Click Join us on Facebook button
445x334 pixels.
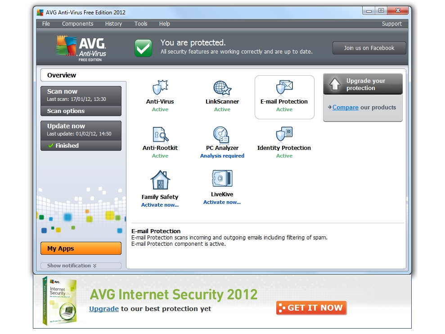(369, 48)
